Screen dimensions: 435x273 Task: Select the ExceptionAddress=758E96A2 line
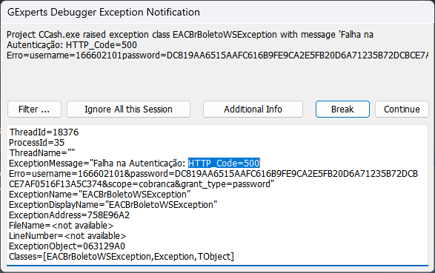(69, 215)
